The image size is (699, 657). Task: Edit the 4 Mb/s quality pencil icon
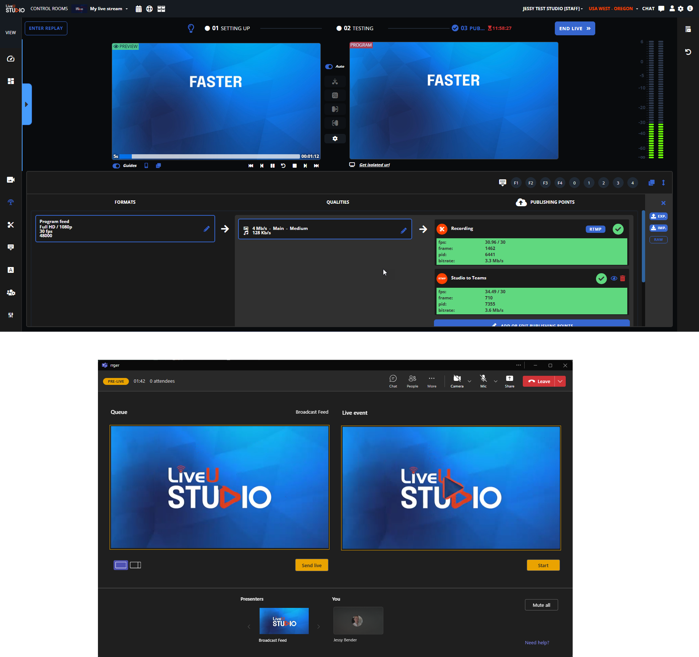[x=403, y=230]
